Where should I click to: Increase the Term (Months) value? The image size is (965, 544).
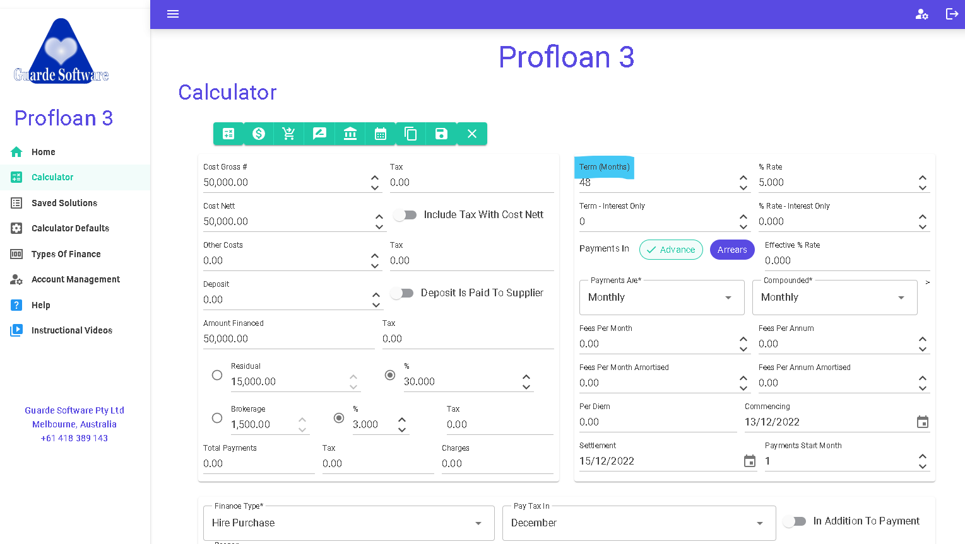click(743, 178)
